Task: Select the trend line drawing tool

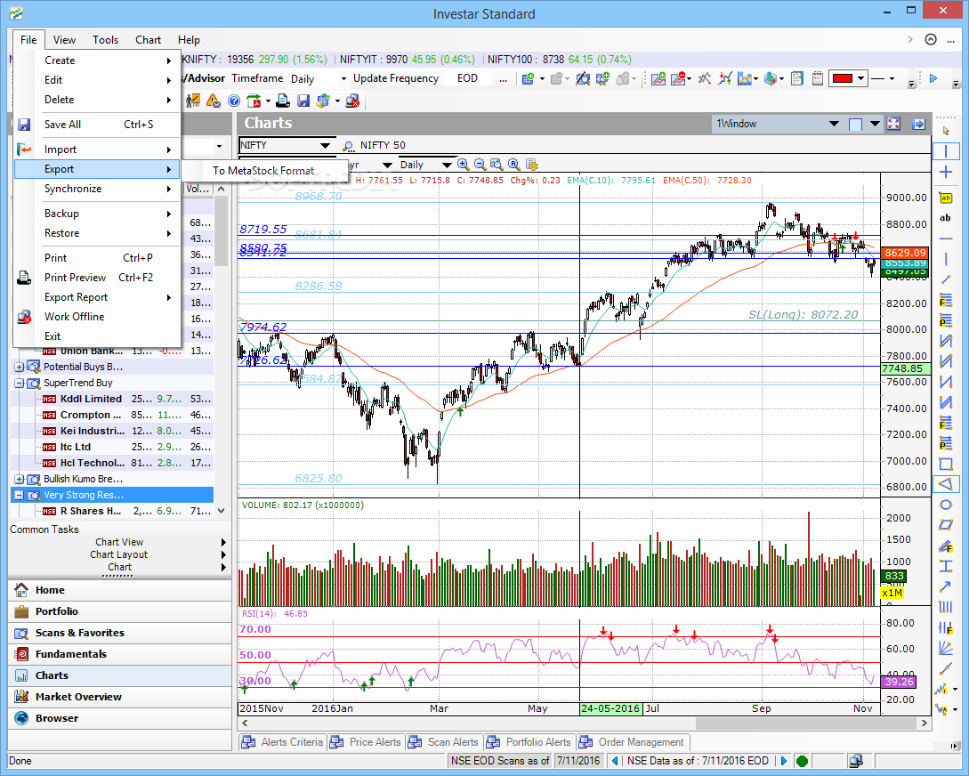Action: (x=946, y=280)
